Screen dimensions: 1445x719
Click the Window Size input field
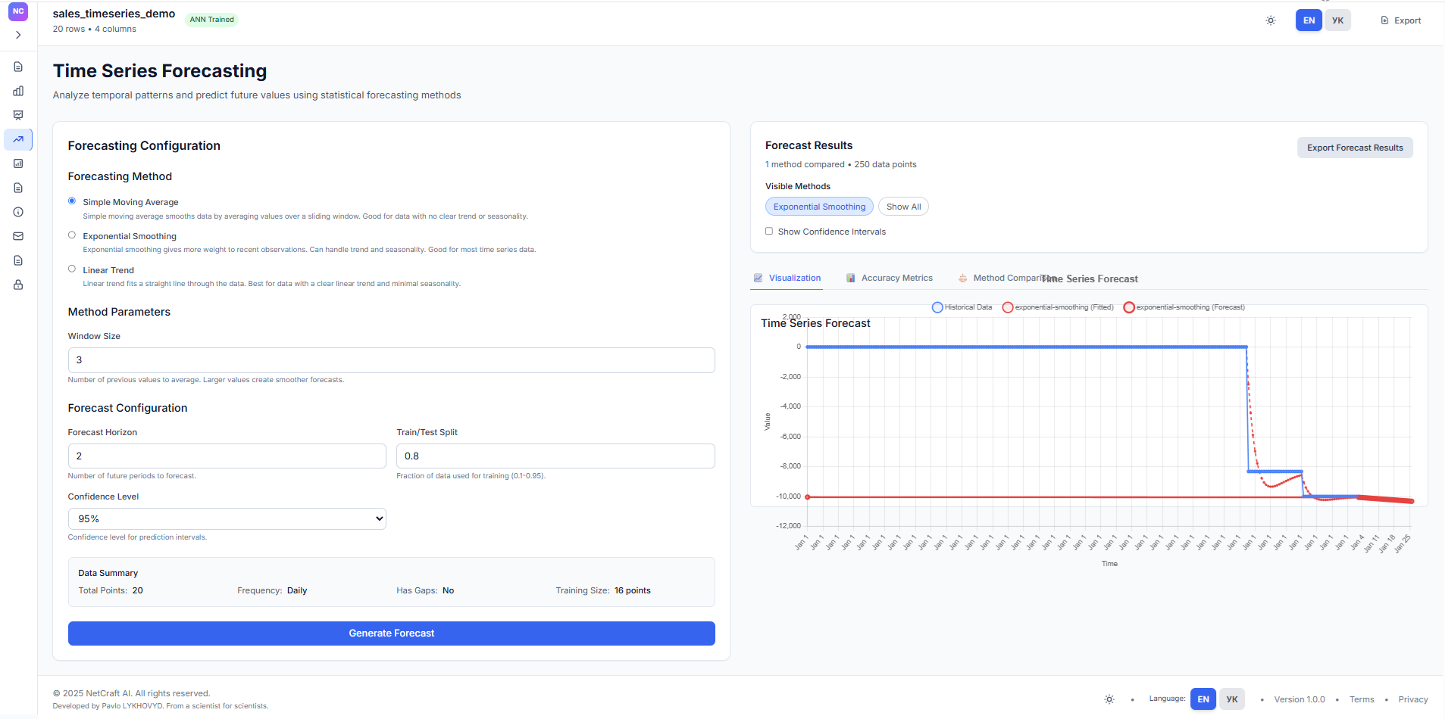(x=392, y=360)
